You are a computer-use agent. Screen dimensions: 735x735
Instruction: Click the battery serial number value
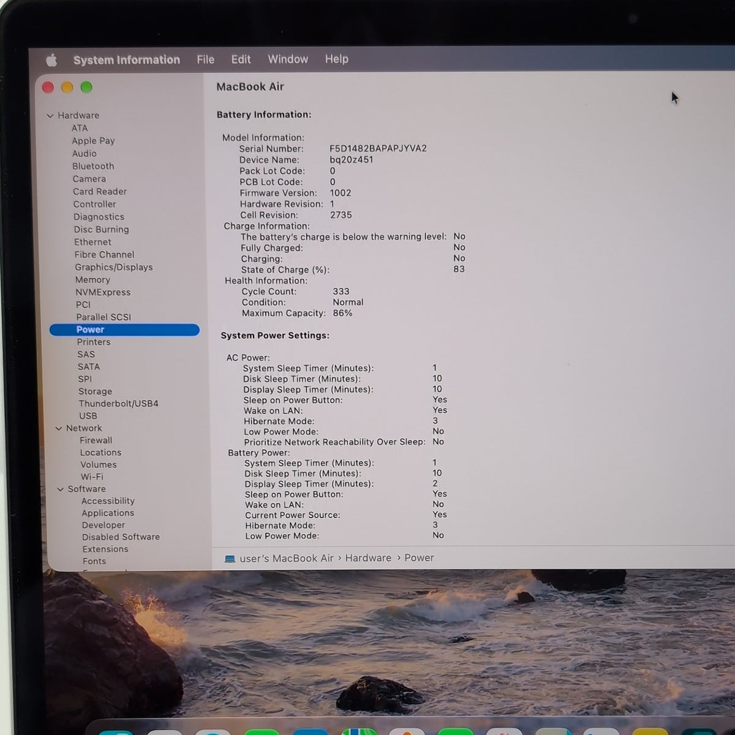(x=378, y=148)
